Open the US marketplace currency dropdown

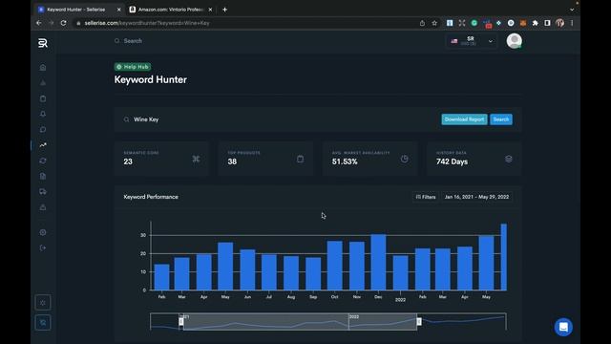click(472, 41)
